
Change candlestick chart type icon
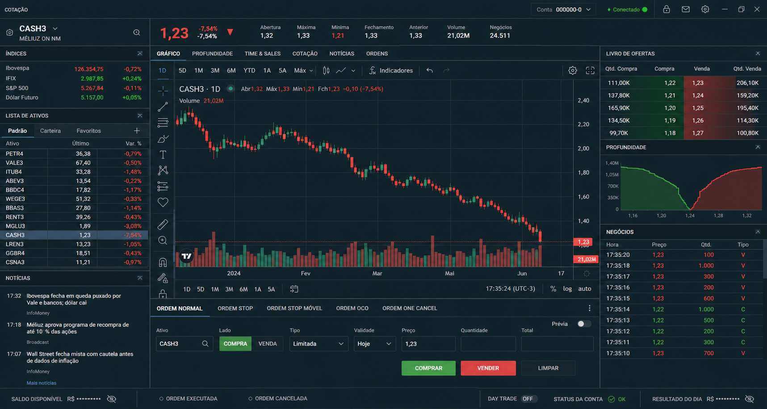(326, 71)
